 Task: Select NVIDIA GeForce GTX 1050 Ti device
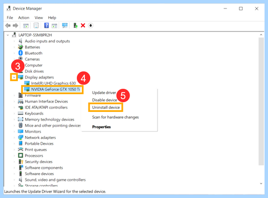(x=55, y=89)
